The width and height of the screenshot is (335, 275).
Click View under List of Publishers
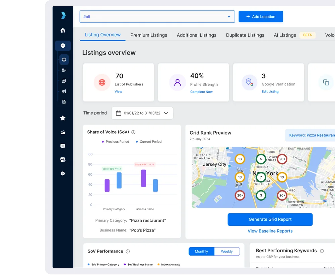point(118,91)
